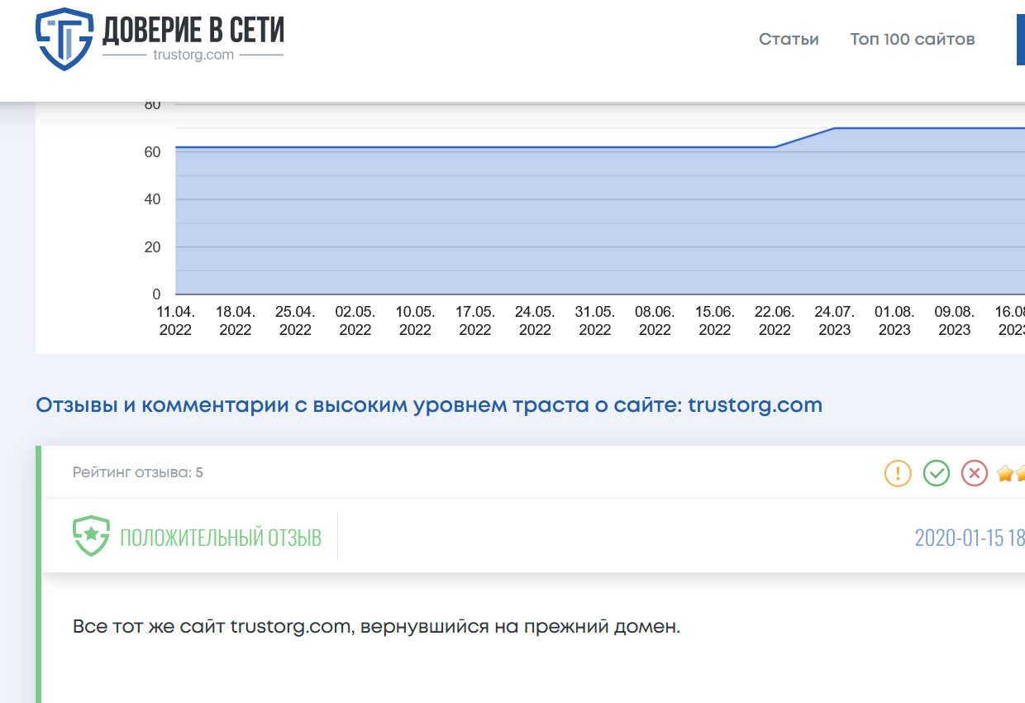Viewport: 1025px width, 703px height.
Task: Click the green checkmark approve icon
Action: click(937, 473)
